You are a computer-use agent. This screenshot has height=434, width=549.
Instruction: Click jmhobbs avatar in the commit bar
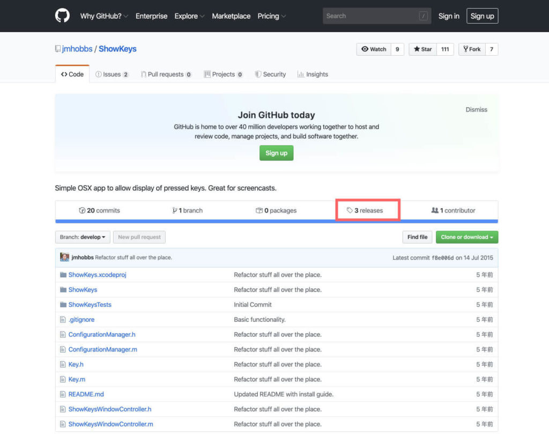[x=64, y=257]
